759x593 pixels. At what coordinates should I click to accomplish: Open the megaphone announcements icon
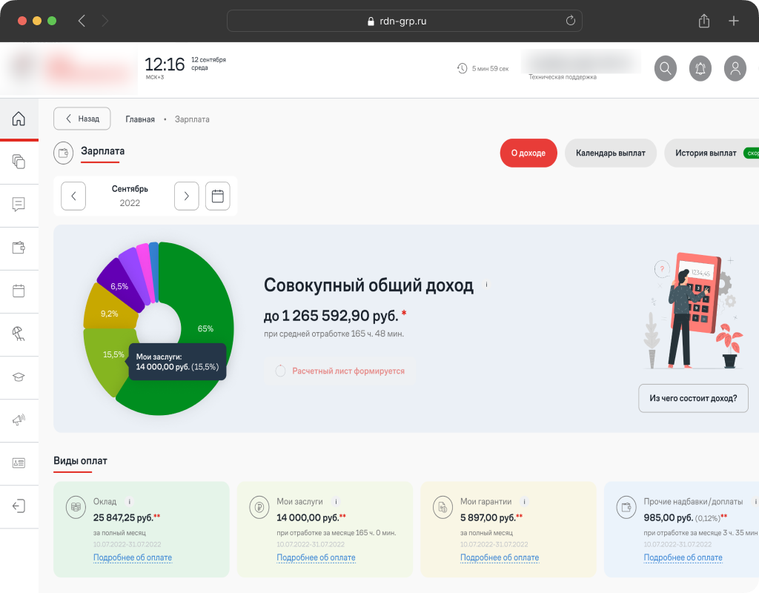(x=19, y=420)
